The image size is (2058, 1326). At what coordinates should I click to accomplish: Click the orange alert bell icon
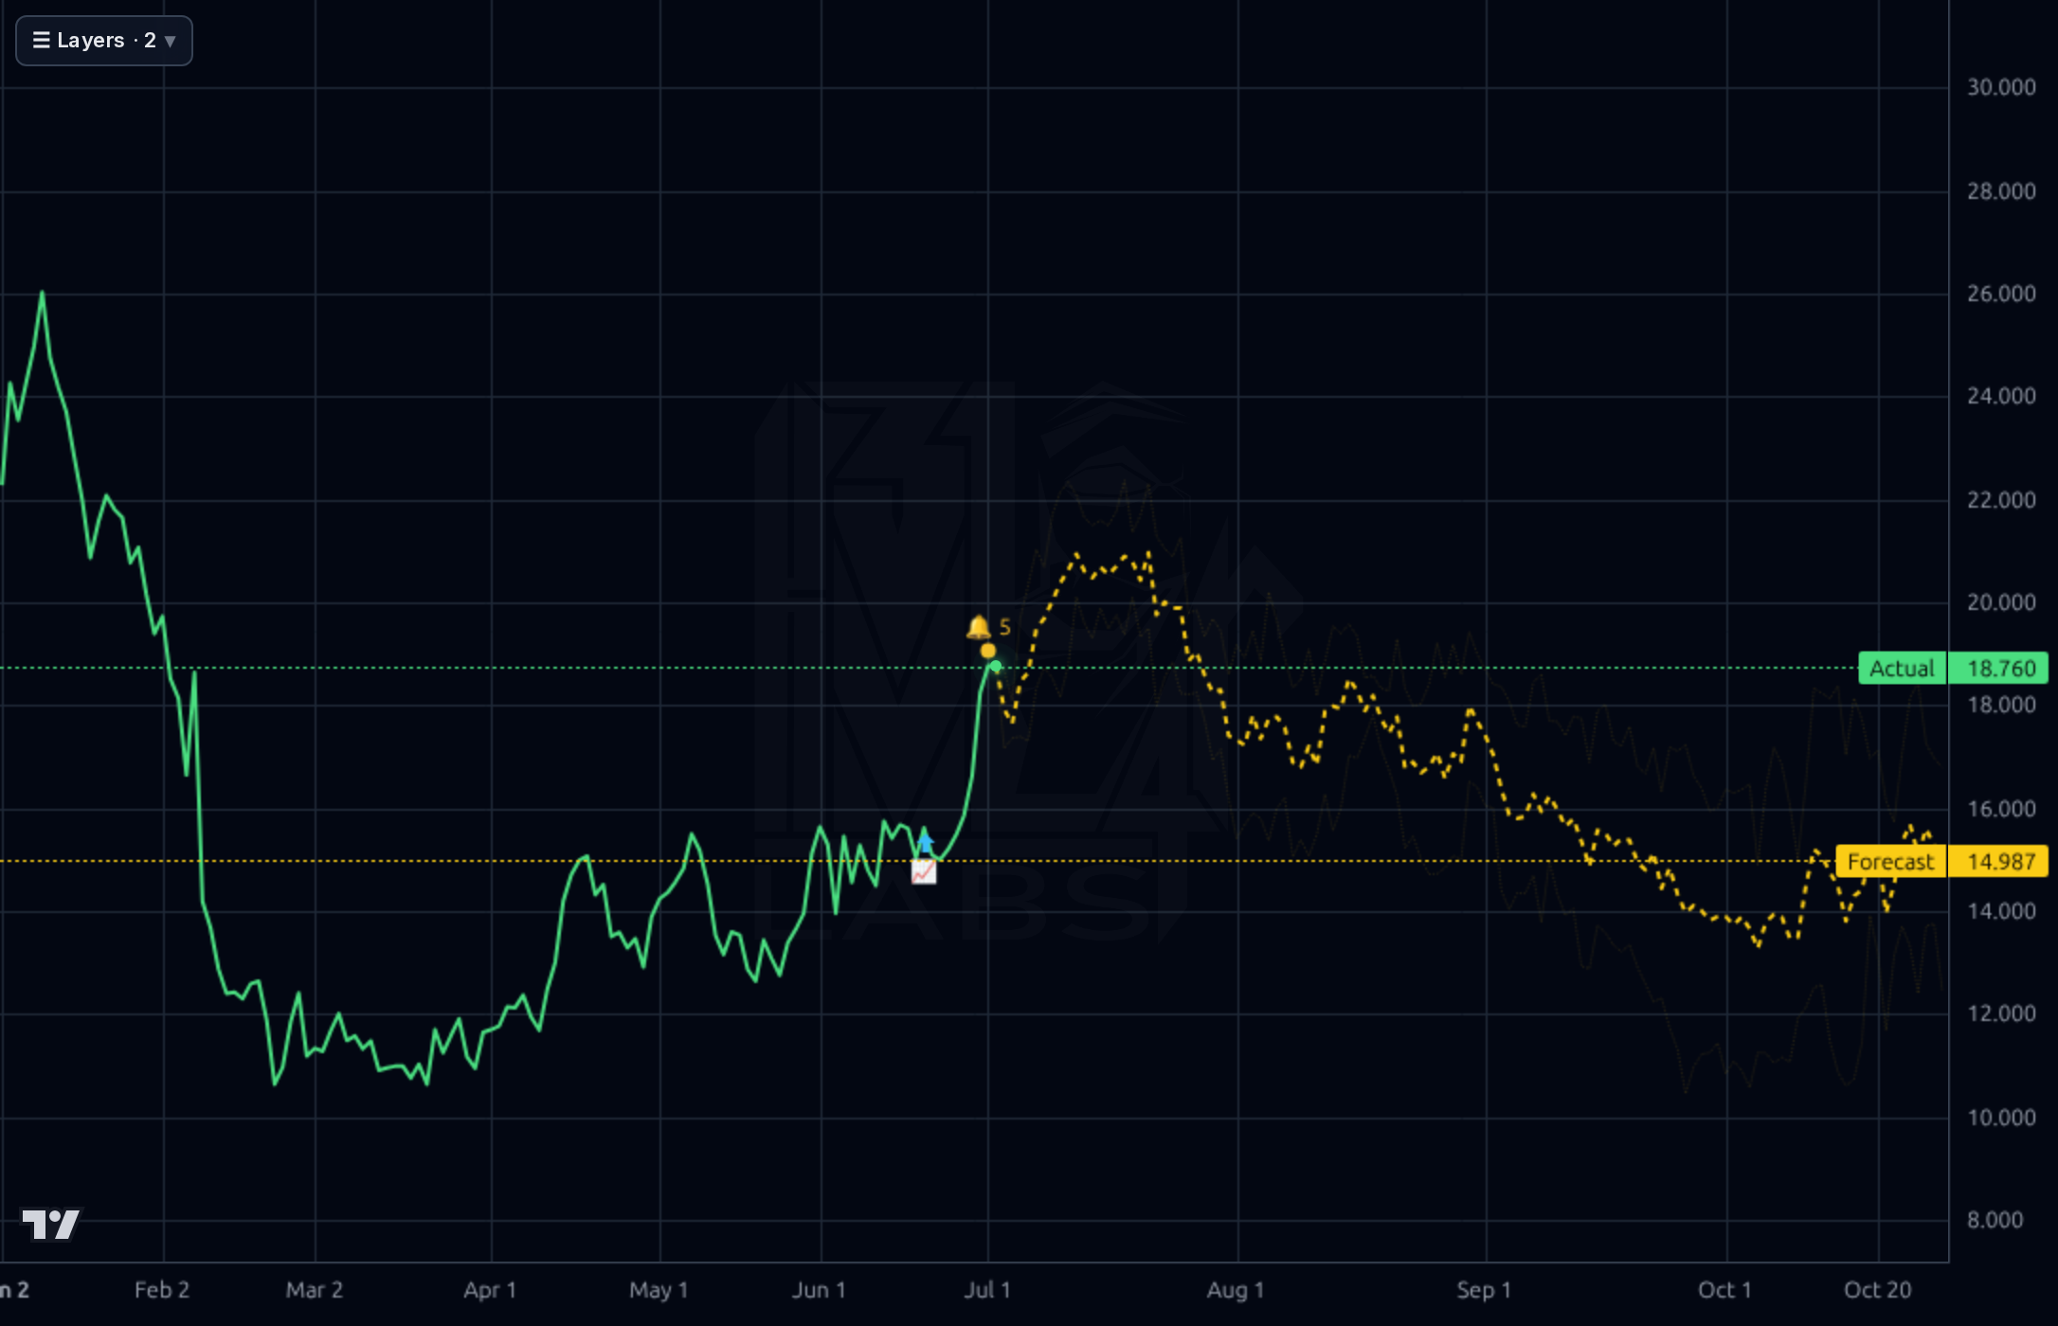(x=978, y=627)
